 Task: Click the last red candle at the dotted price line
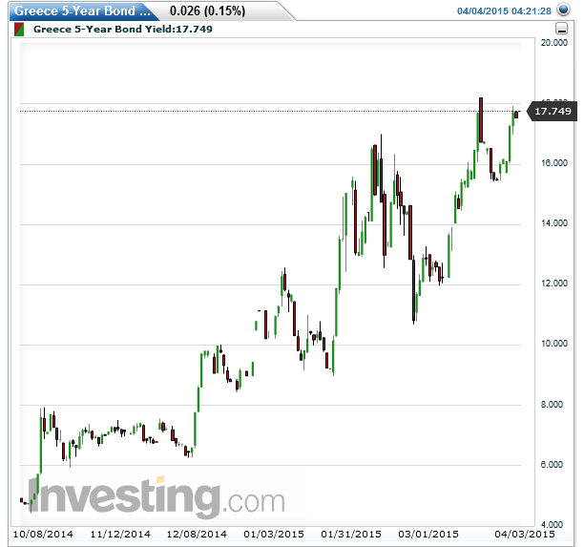click(x=516, y=115)
